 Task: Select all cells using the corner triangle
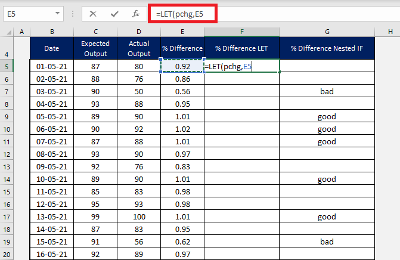pyautogui.click(x=9, y=32)
